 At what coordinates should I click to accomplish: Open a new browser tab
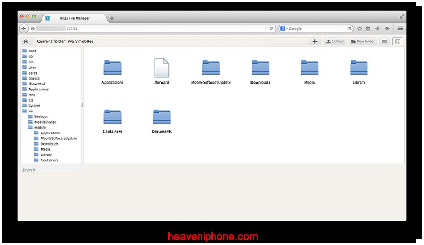tap(112, 18)
